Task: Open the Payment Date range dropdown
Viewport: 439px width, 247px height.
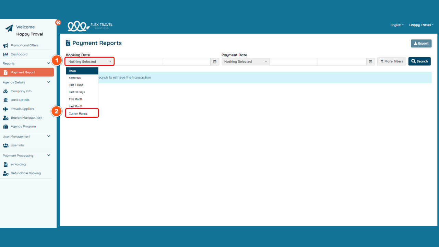Action: pos(246,62)
